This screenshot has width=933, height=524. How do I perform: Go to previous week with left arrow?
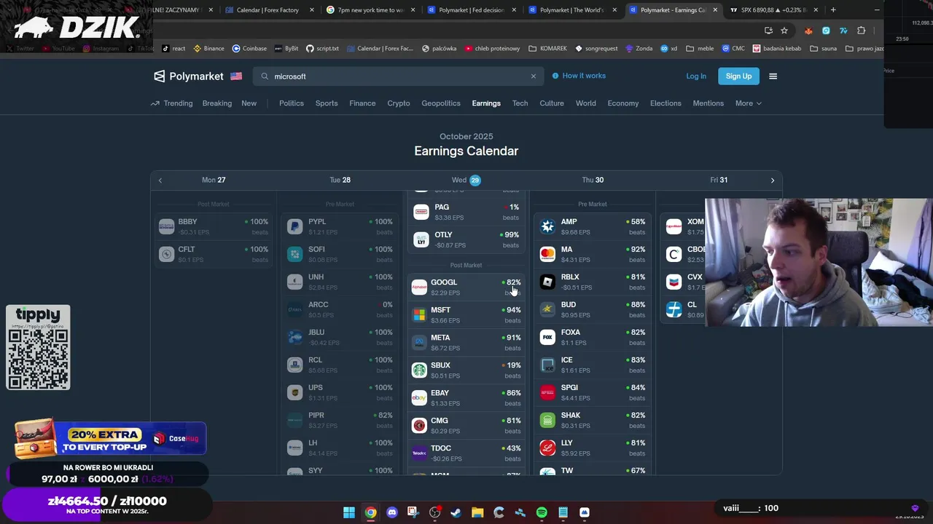point(160,180)
